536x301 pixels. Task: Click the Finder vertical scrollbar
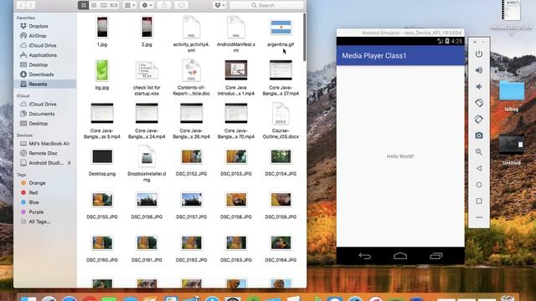304,38
